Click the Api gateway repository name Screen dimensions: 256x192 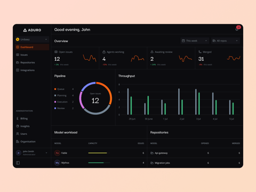[161, 153]
